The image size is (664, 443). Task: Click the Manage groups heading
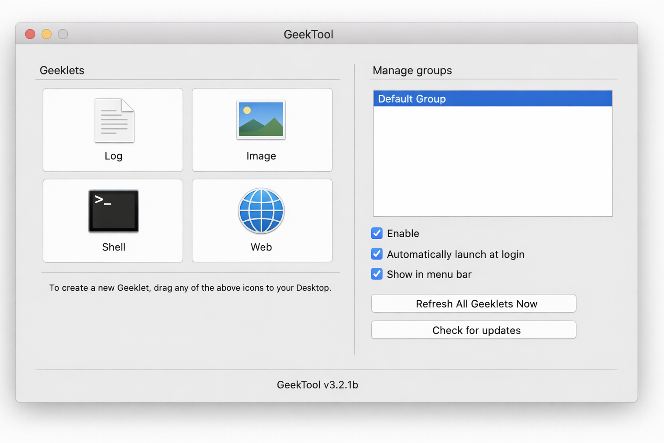pos(412,71)
